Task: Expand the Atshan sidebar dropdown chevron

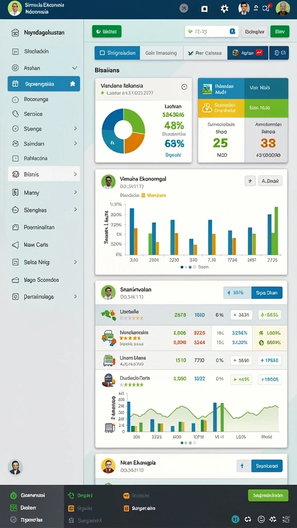Action: pyautogui.click(x=75, y=68)
